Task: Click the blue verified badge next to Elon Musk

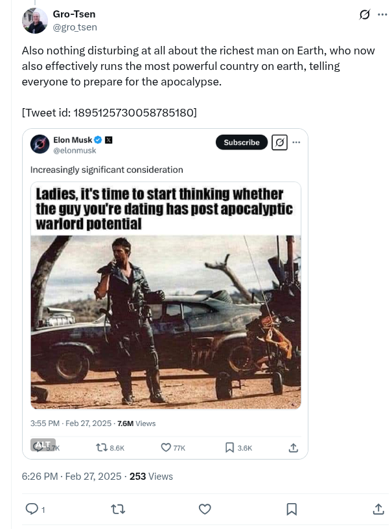Action: click(98, 140)
